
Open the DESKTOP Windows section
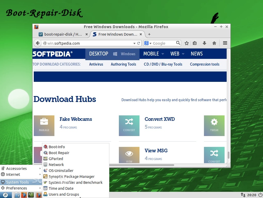coord(112,54)
